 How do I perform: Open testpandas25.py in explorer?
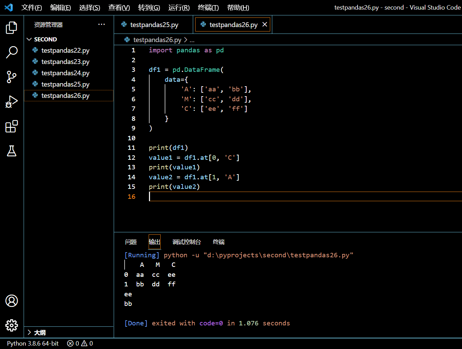(69, 84)
